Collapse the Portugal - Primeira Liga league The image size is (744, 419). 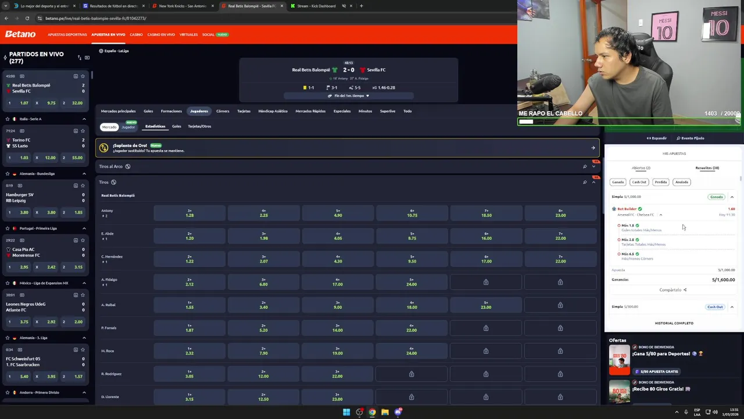pos(84,228)
